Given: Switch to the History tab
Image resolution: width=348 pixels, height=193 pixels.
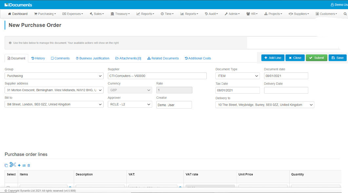Looking at the screenshot, I should [38, 58].
